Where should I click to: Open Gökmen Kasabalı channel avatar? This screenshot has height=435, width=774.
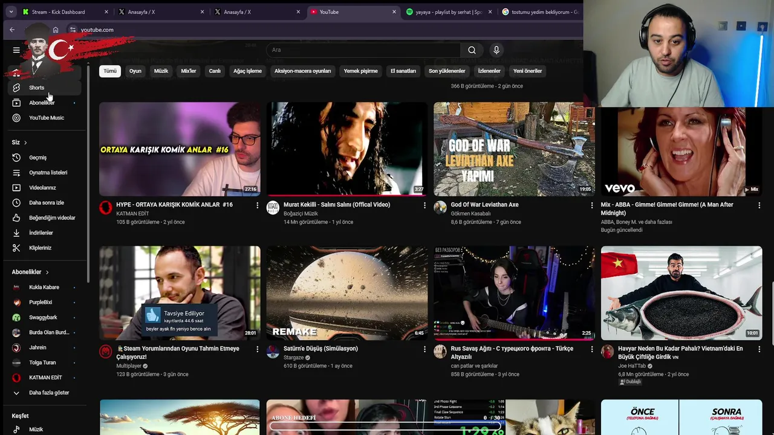pos(440,208)
